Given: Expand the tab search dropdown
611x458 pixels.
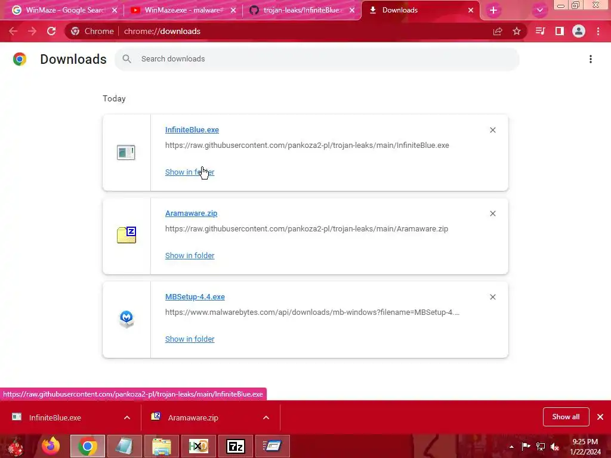Looking at the screenshot, I should (x=539, y=10).
